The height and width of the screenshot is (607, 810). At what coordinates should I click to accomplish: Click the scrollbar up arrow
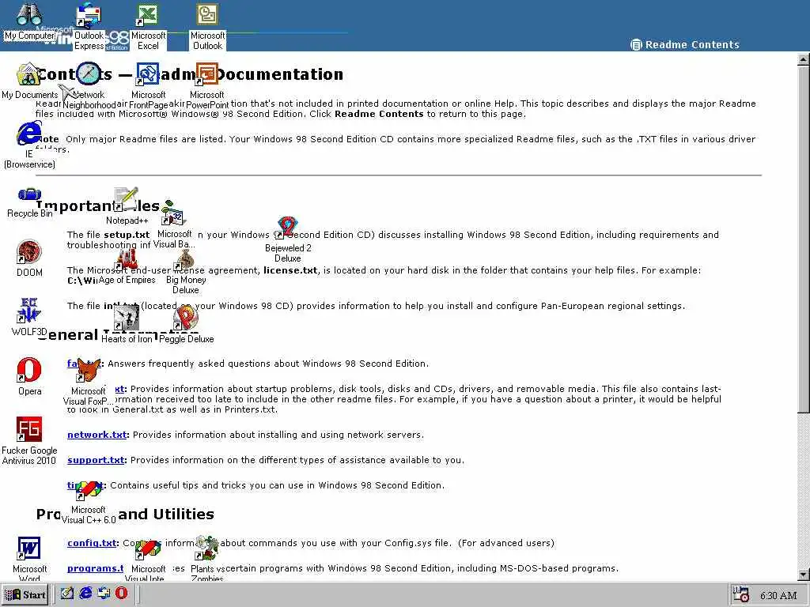point(804,59)
